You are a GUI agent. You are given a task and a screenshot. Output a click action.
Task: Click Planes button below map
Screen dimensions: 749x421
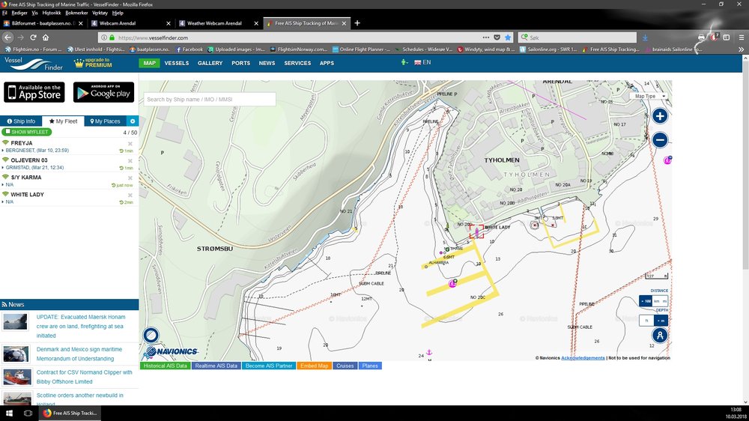pyautogui.click(x=370, y=366)
